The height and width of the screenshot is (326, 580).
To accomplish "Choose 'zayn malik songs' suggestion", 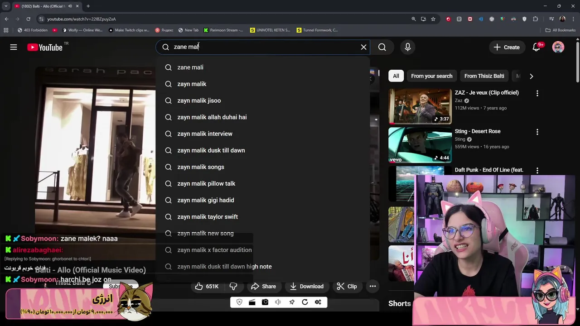I will click(x=263, y=167).
